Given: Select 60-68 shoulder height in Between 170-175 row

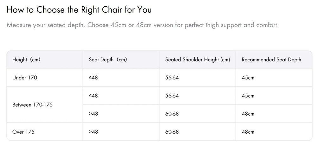Looking at the screenshot, I should pyautogui.click(x=172, y=114).
